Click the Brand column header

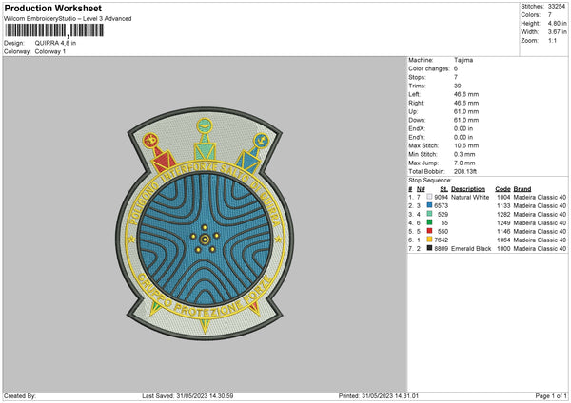click(x=522, y=189)
